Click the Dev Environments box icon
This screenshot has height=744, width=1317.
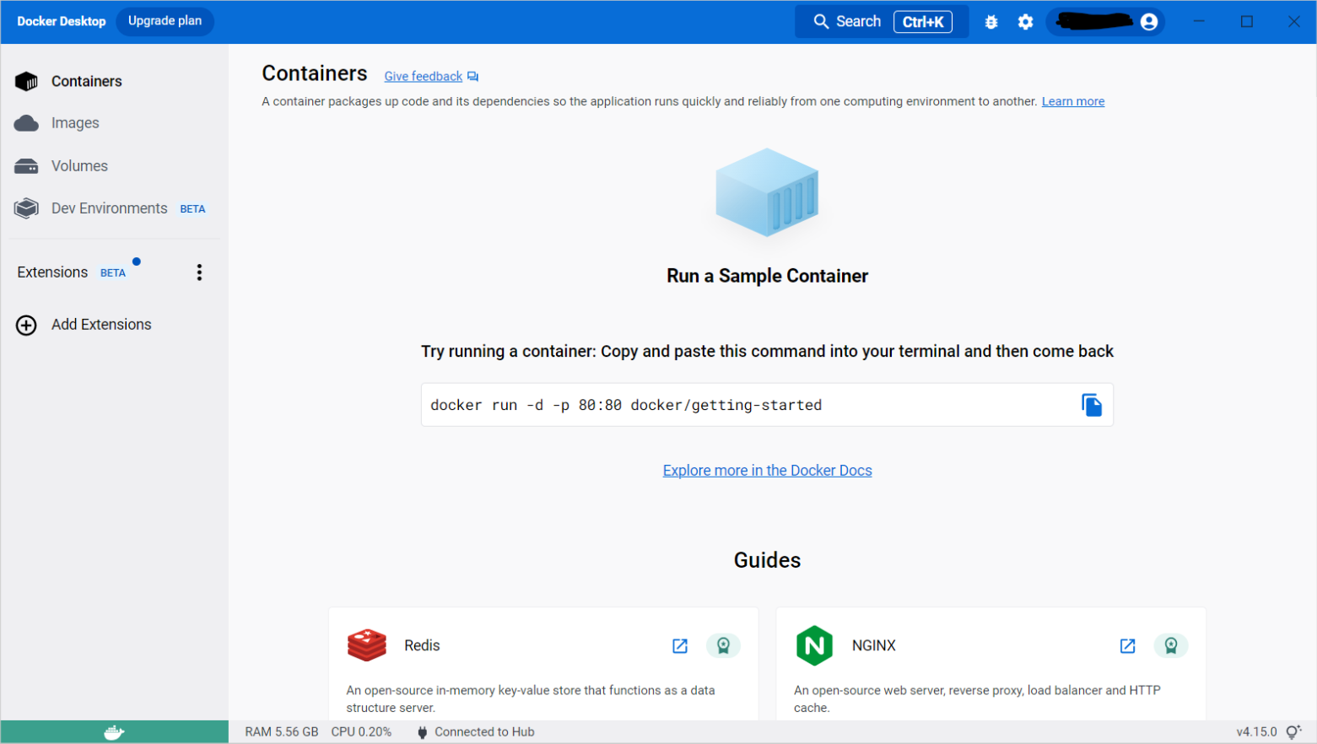[x=26, y=208]
